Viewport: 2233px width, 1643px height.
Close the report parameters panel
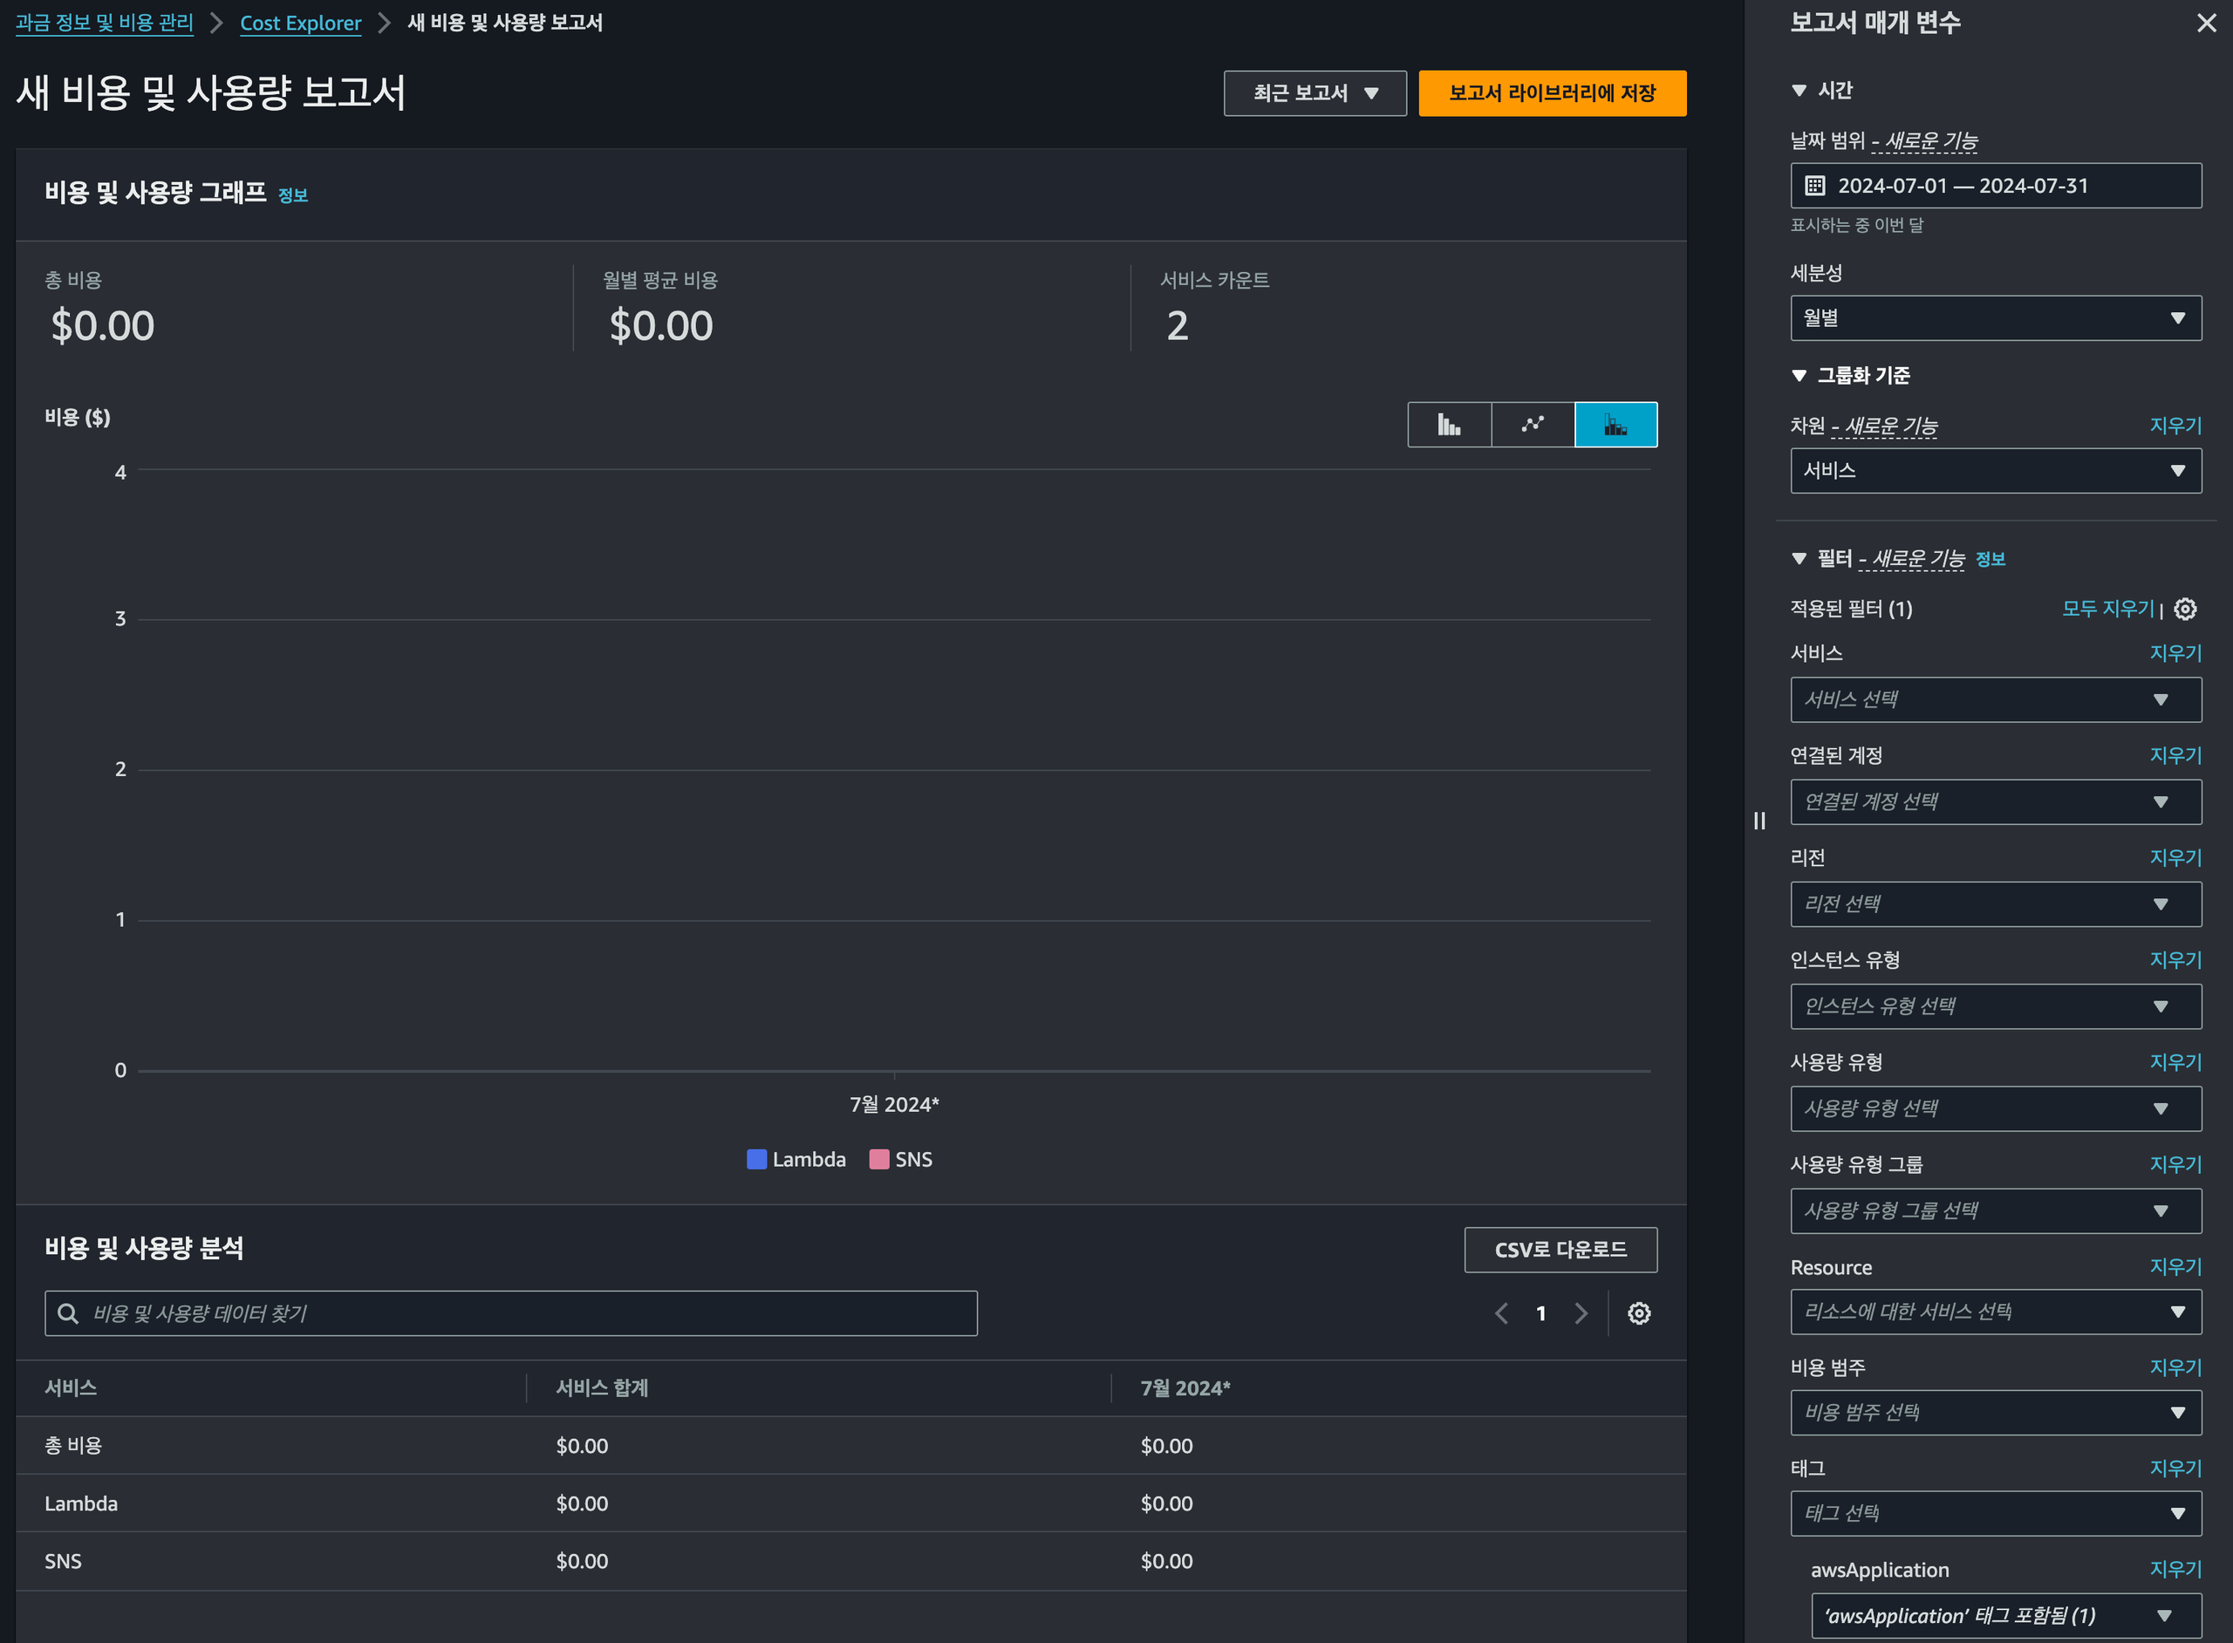(x=2206, y=23)
